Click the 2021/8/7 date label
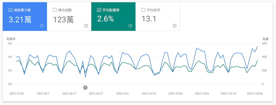Image resolution: width=276 pixels, height=105 pixels. (43, 94)
